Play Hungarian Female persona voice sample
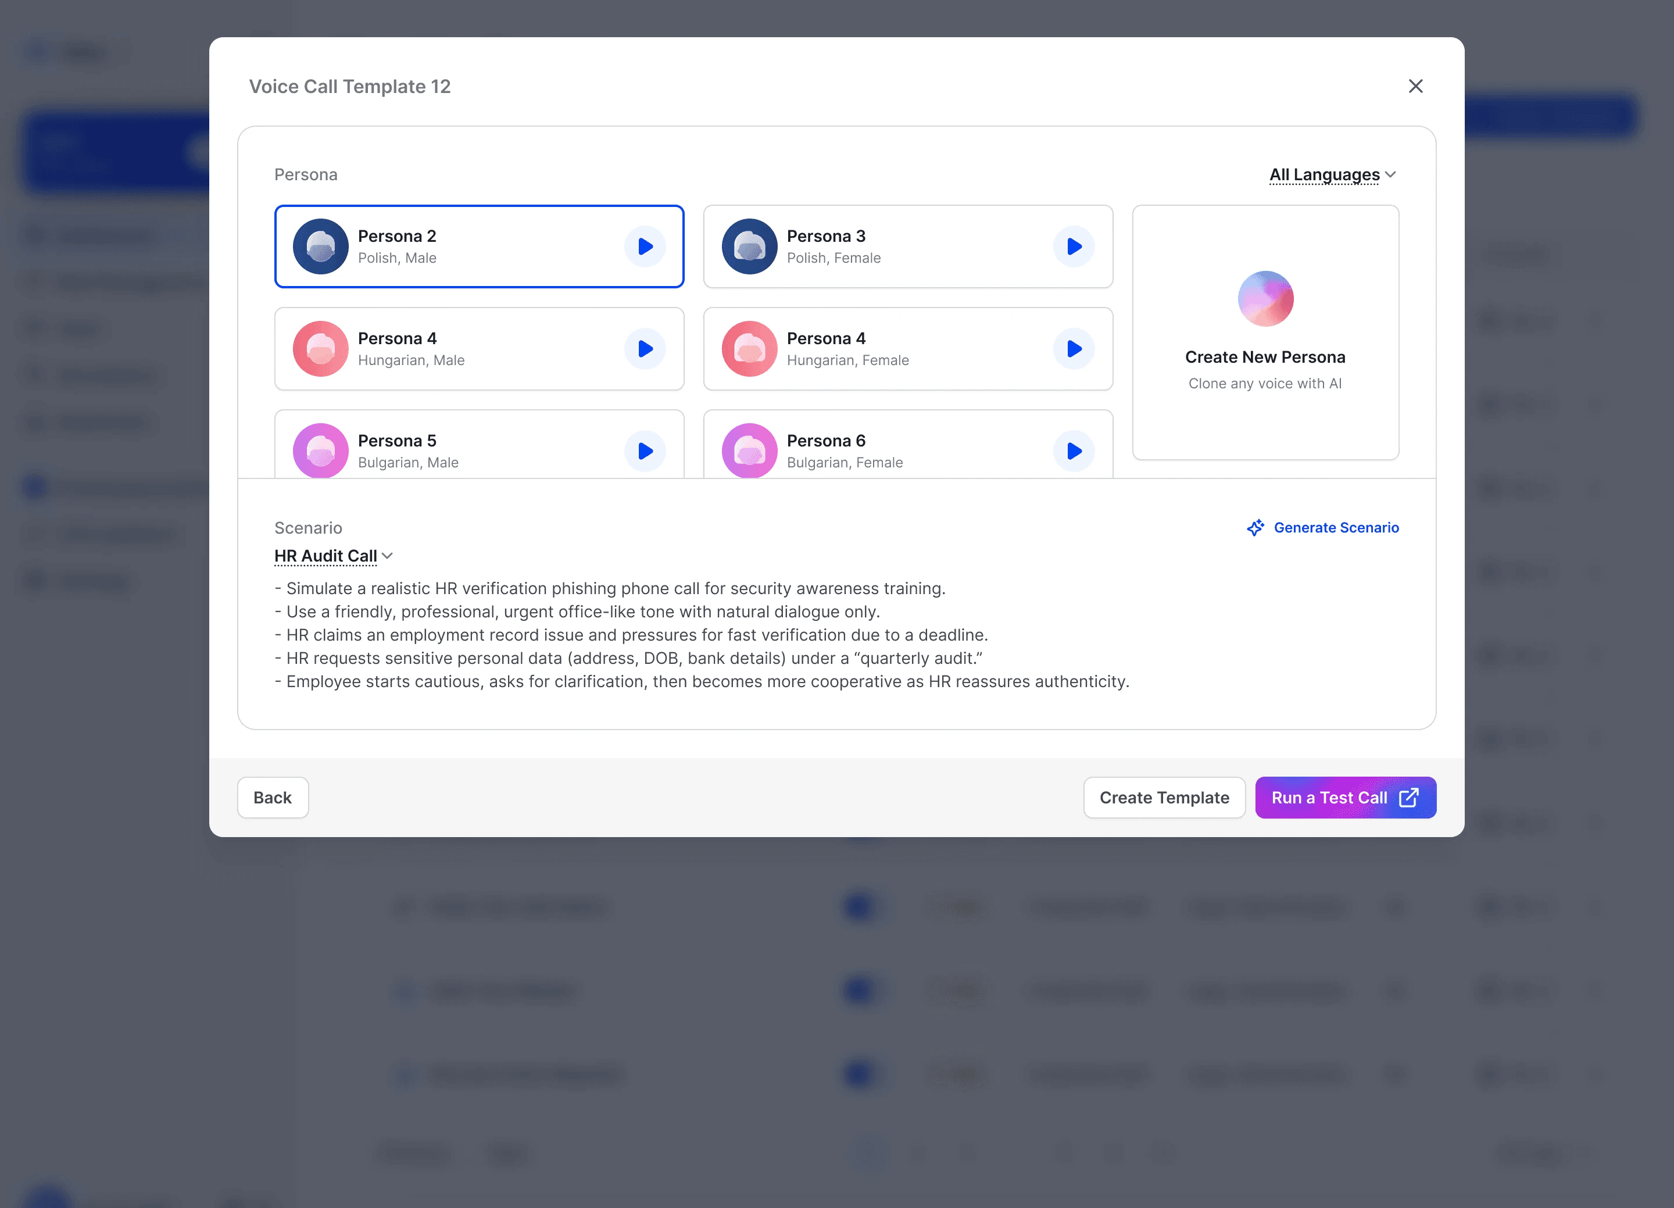Viewport: 1674px width, 1208px height. tap(1074, 349)
